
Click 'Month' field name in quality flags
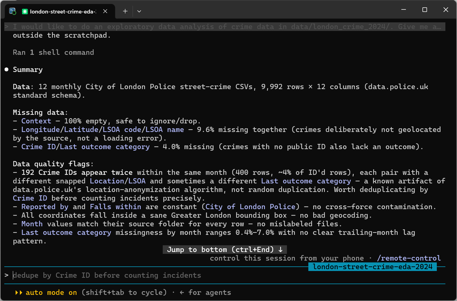coord(32,224)
